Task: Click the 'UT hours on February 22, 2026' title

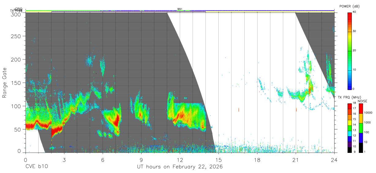Action: coord(180,167)
